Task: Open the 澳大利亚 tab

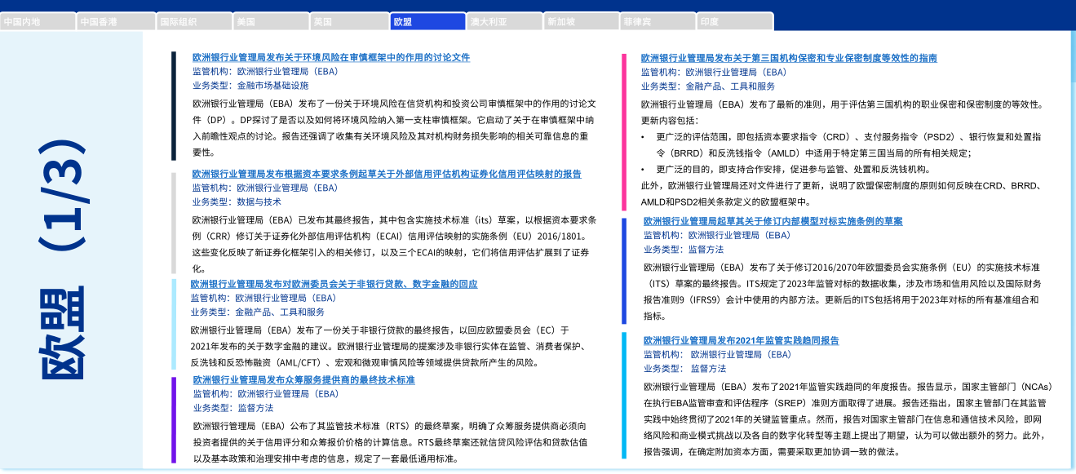Action: click(x=504, y=22)
